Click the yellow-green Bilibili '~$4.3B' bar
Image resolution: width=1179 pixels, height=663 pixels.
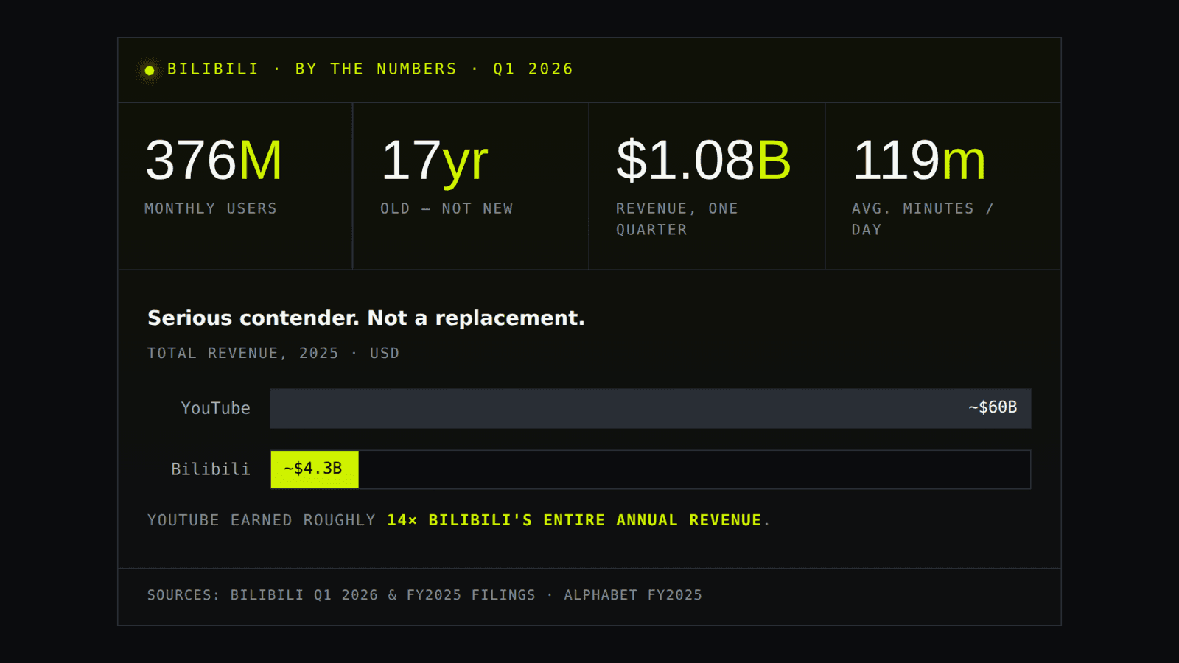click(x=315, y=469)
